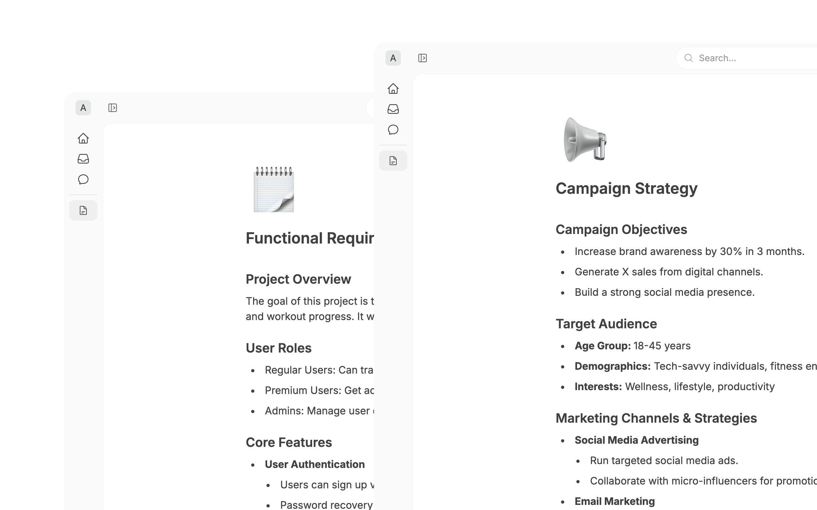Select document icon in front window sidebar

[x=393, y=161]
